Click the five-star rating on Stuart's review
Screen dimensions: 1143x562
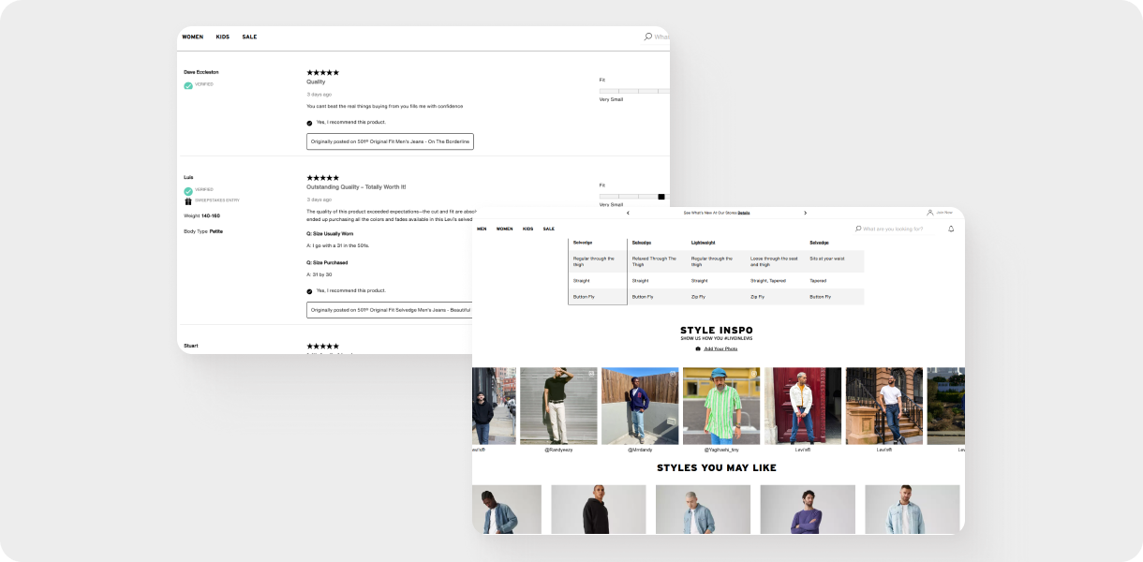(323, 346)
